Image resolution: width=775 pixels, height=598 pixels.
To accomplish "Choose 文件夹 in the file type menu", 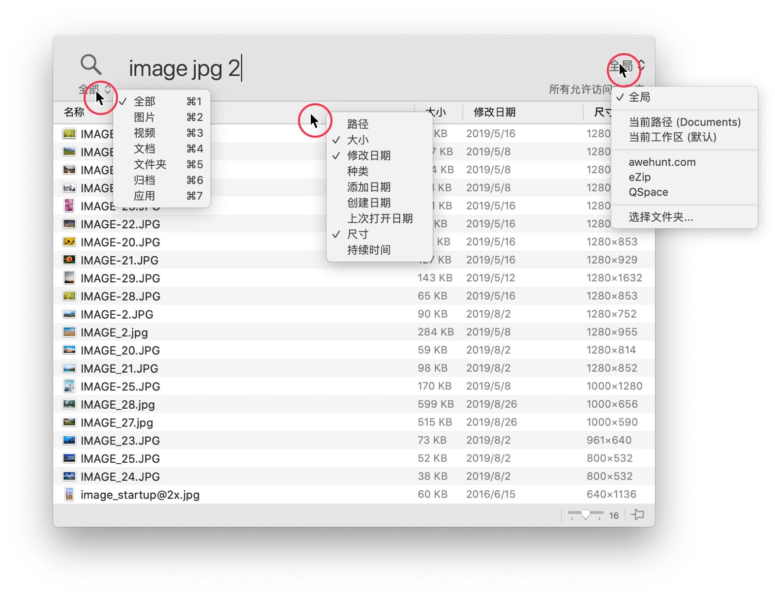I will [x=149, y=164].
